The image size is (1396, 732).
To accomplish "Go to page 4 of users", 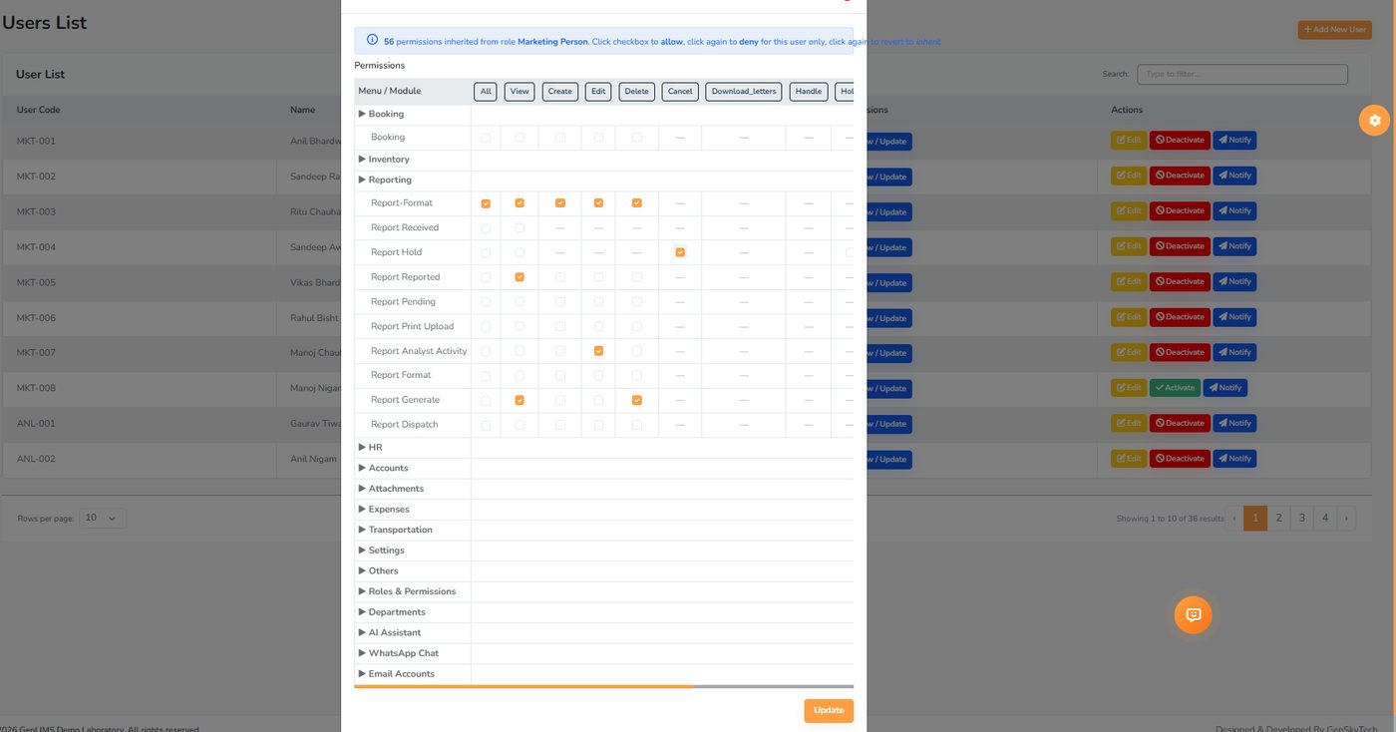I will [x=1324, y=519].
